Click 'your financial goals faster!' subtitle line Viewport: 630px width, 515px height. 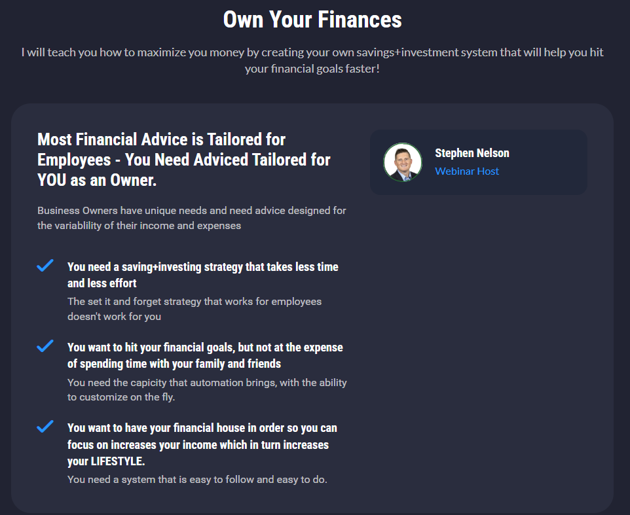tap(312, 69)
